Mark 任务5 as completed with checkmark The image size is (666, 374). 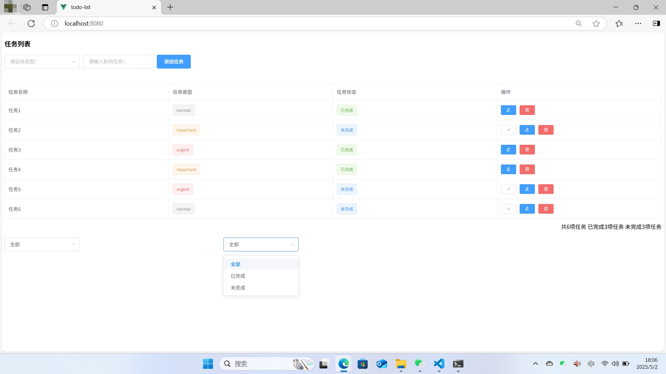coord(508,189)
